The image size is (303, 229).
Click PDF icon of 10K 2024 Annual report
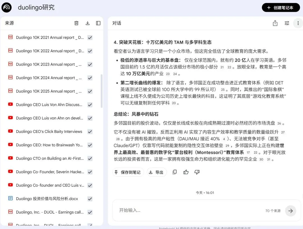tap(10, 77)
